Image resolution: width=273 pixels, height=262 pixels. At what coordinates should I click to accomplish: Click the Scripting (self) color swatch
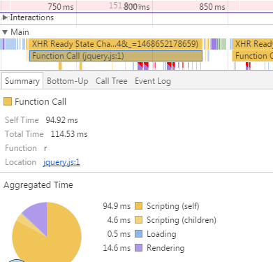pyautogui.click(x=138, y=206)
